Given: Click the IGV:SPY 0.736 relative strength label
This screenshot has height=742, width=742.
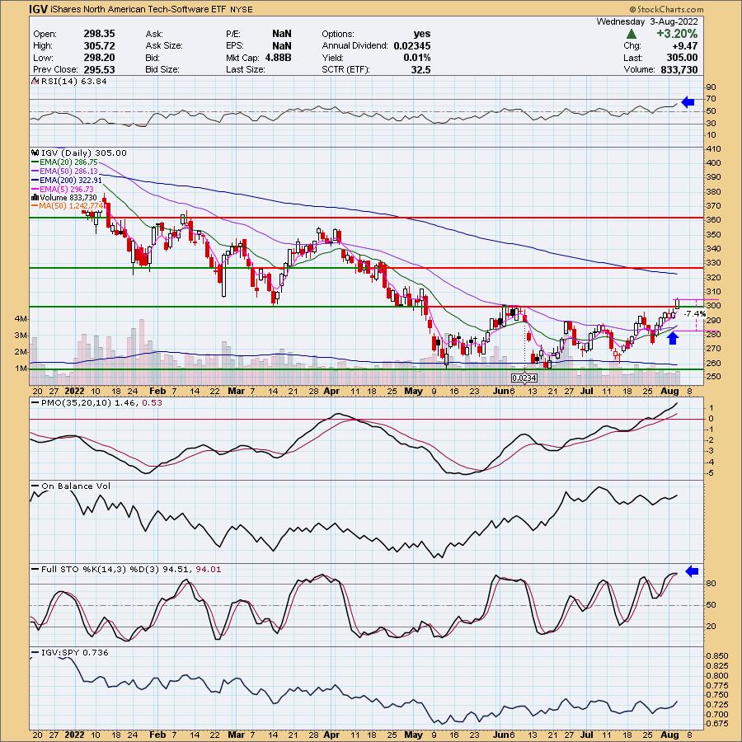Looking at the screenshot, I should coord(70,653).
